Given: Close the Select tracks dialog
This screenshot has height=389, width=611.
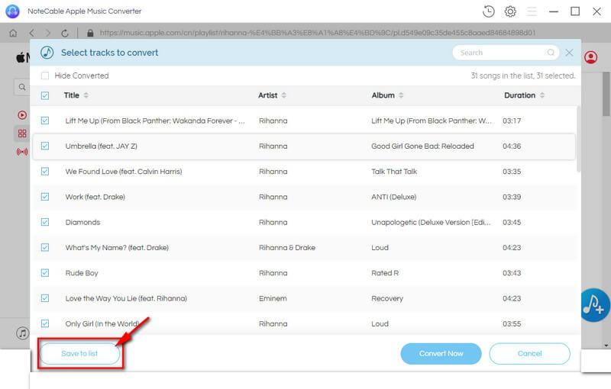Looking at the screenshot, I should [x=569, y=53].
